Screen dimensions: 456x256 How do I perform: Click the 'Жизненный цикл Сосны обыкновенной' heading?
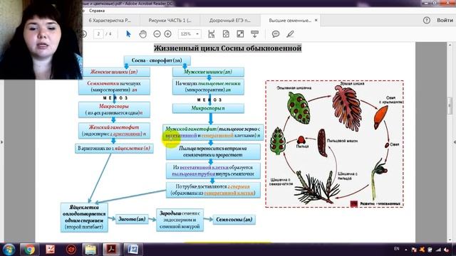227,48
